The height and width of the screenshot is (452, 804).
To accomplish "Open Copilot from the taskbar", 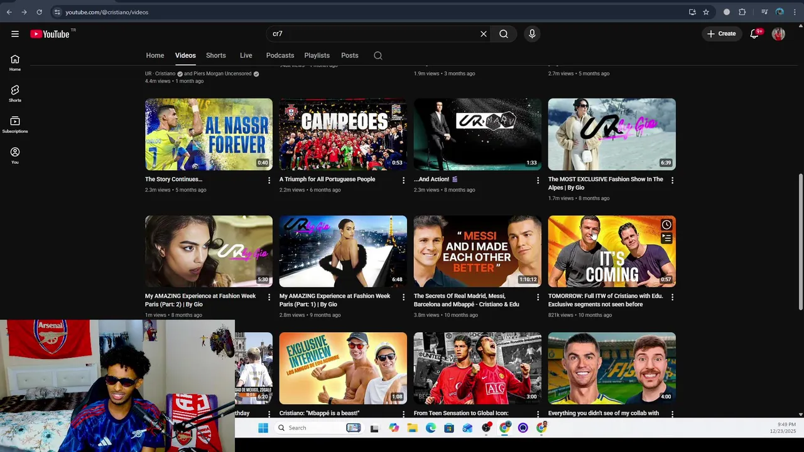I will point(394,428).
